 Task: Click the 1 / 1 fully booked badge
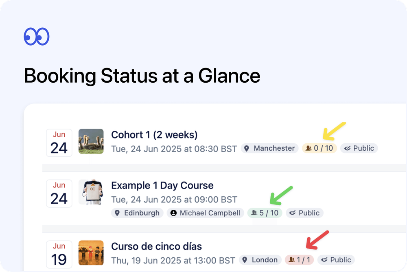[x=300, y=260]
